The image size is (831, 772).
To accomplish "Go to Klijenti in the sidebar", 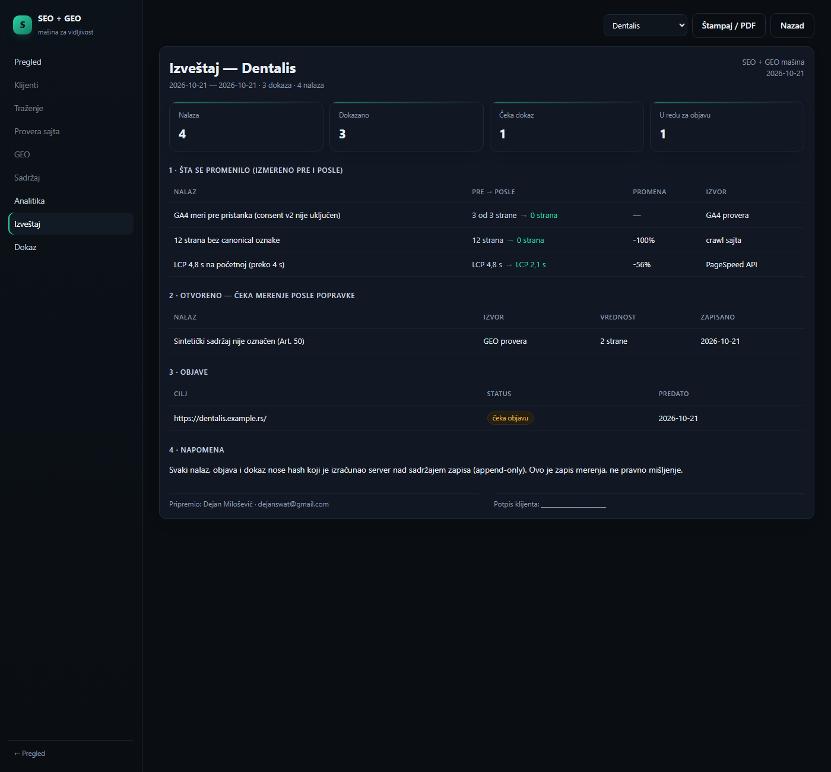I will 71,85.
